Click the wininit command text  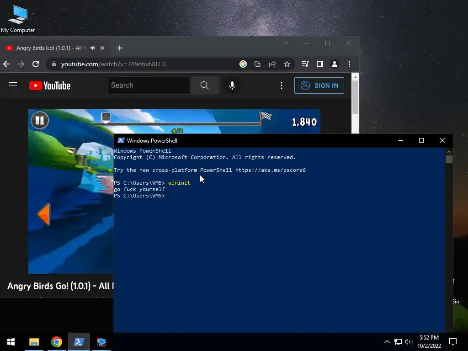pyautogui.click(x=179, y=183)
